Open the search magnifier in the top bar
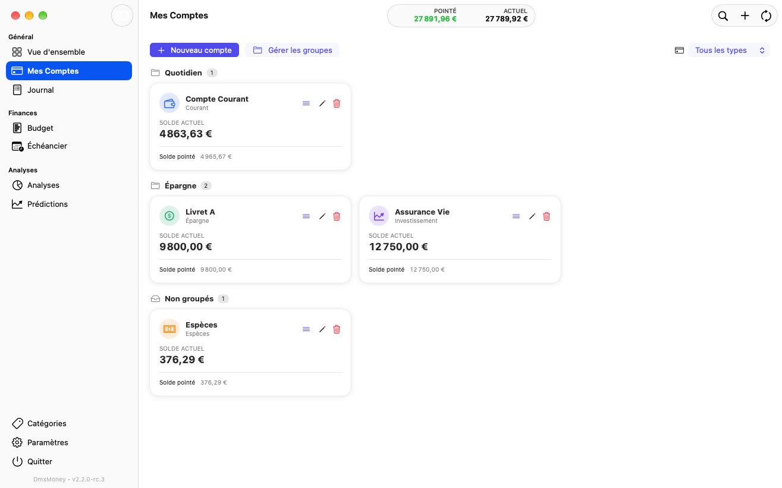The image size is (782, 488). (723, 16)
